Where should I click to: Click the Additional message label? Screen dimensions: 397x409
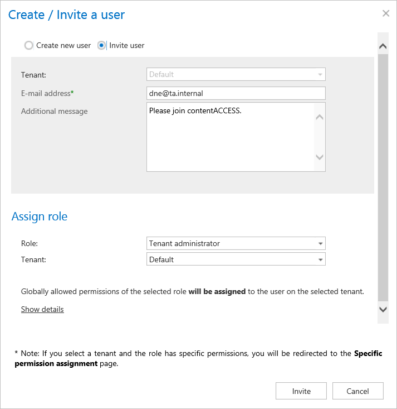[54, 111]
